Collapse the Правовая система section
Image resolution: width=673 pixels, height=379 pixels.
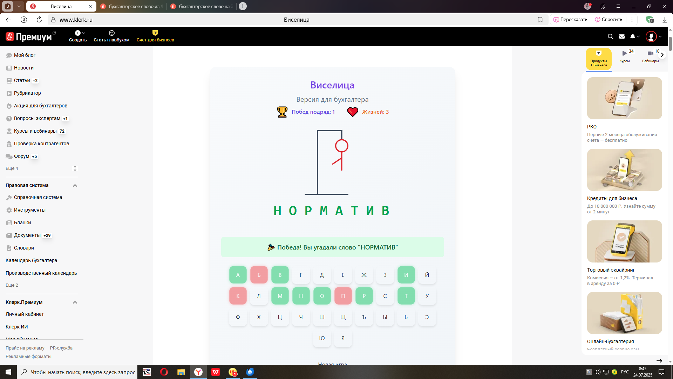coord(75,185)
